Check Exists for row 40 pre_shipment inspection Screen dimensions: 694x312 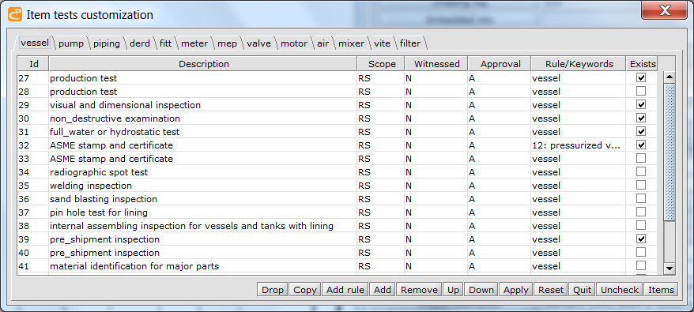click(640, 252)
